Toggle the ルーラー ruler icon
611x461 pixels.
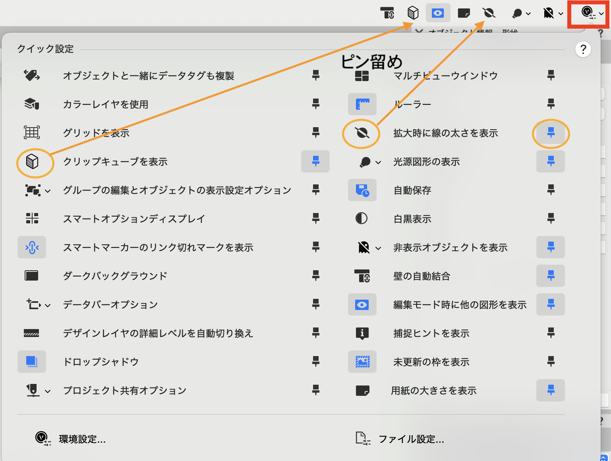(x=362, y=104)
